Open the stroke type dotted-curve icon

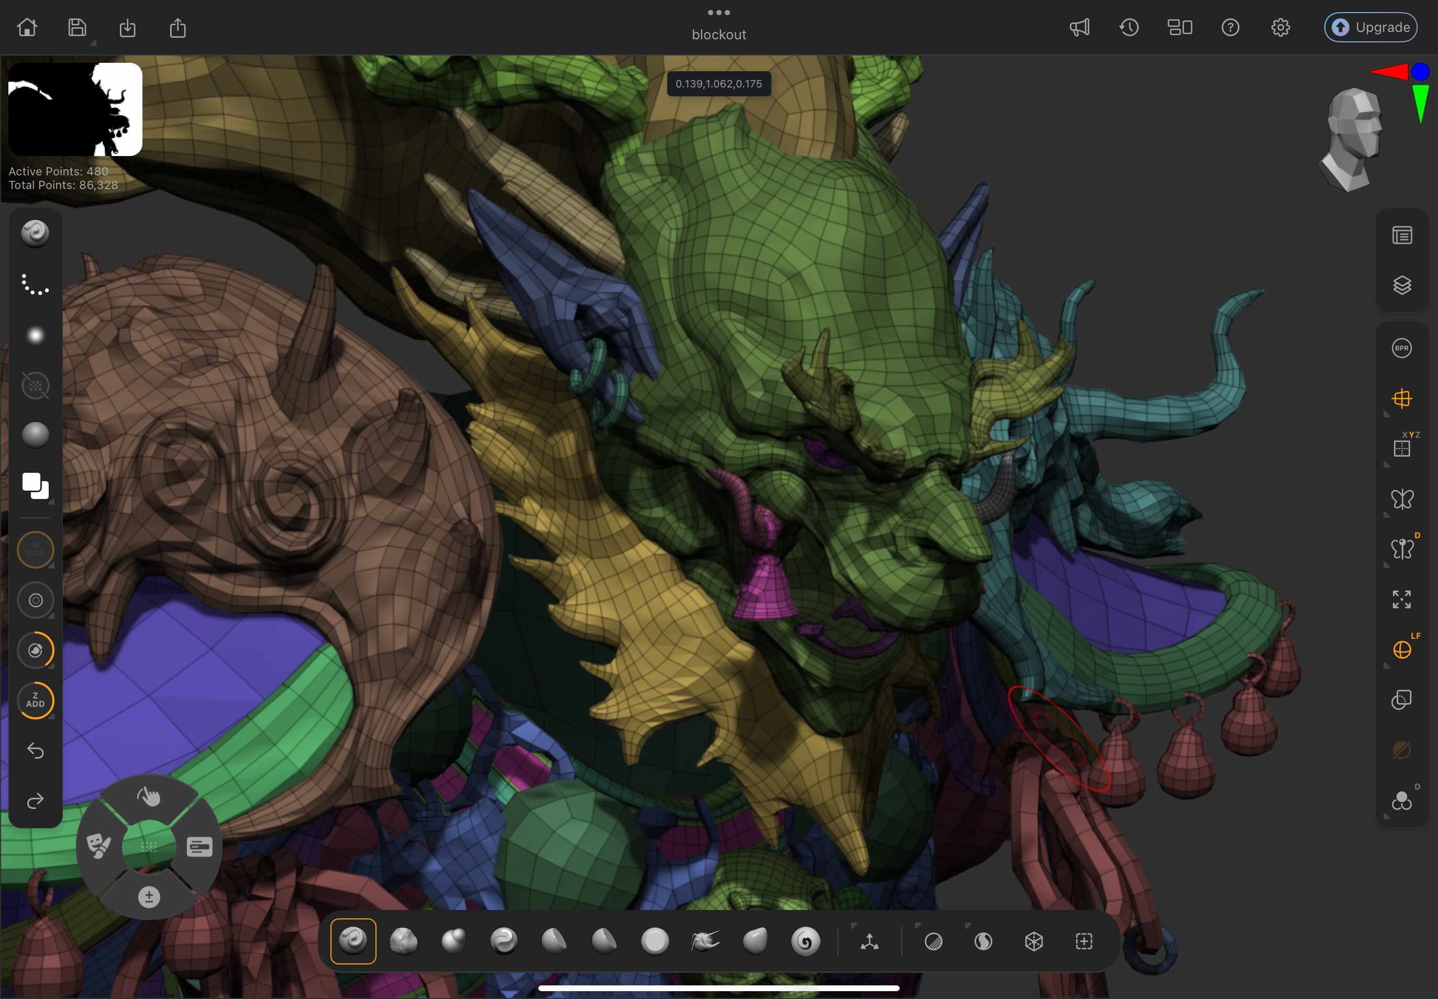(36, 285)
